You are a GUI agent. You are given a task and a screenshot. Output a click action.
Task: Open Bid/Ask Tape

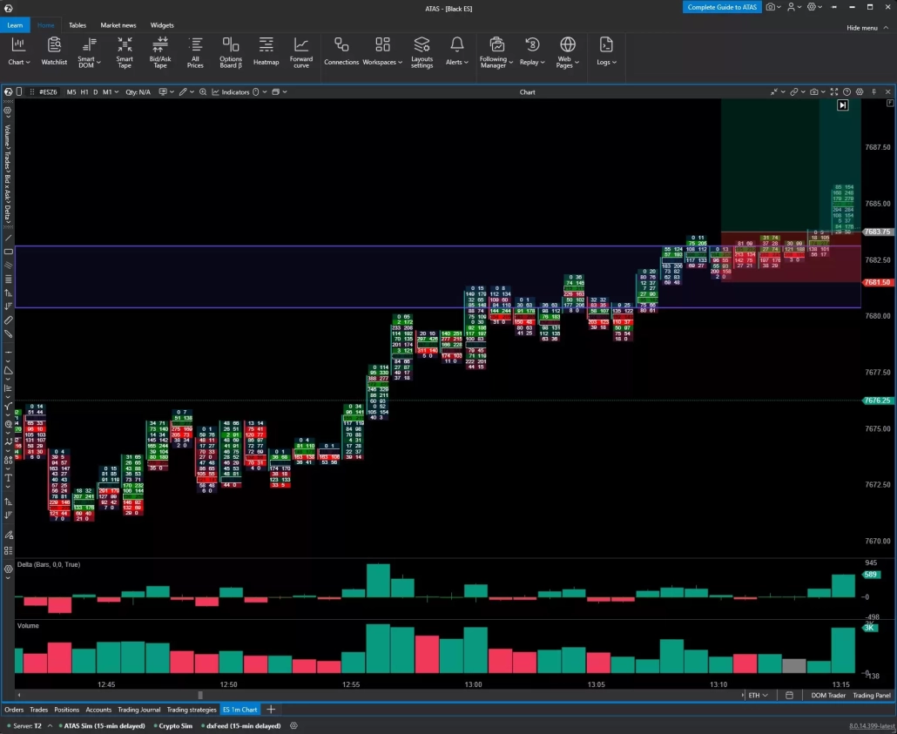(160, 52)
